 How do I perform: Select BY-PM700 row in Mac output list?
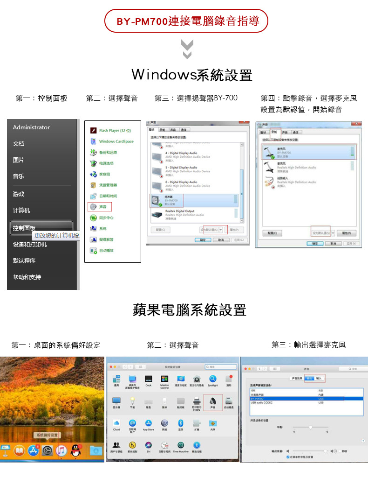tap(307, 399)
